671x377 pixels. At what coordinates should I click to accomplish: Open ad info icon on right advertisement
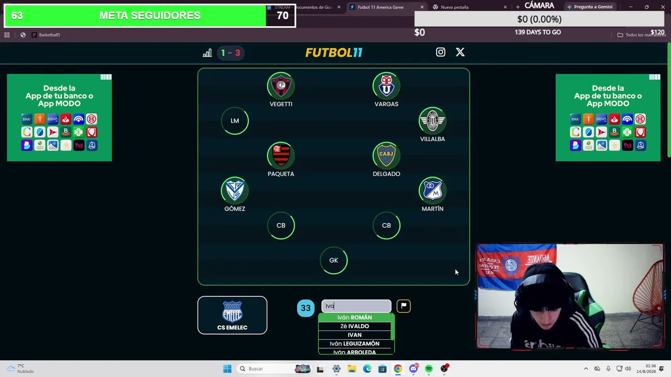(653, 77)
